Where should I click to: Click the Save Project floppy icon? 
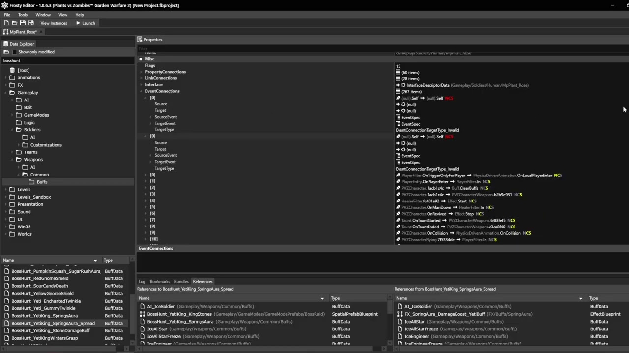point(23,23)
